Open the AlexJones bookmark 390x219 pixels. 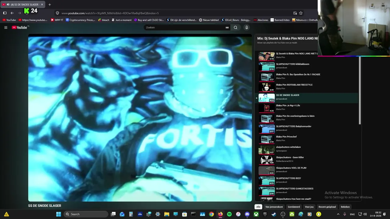[261, 20]
